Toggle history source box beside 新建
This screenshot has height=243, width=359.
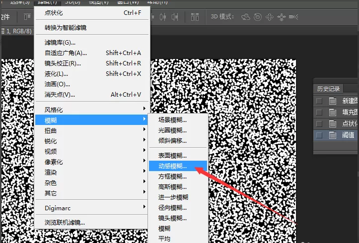click(x=319, y=101)
